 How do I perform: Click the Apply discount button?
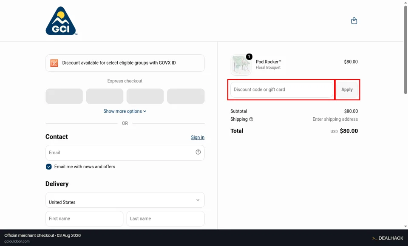pyautogui.click(x=347, y=90)
